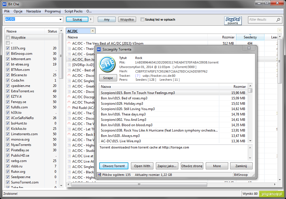Click the icon next to [DVDRip-XviD] result
Viewport: 286px width, 199px height.
click(x=69, y=65)
